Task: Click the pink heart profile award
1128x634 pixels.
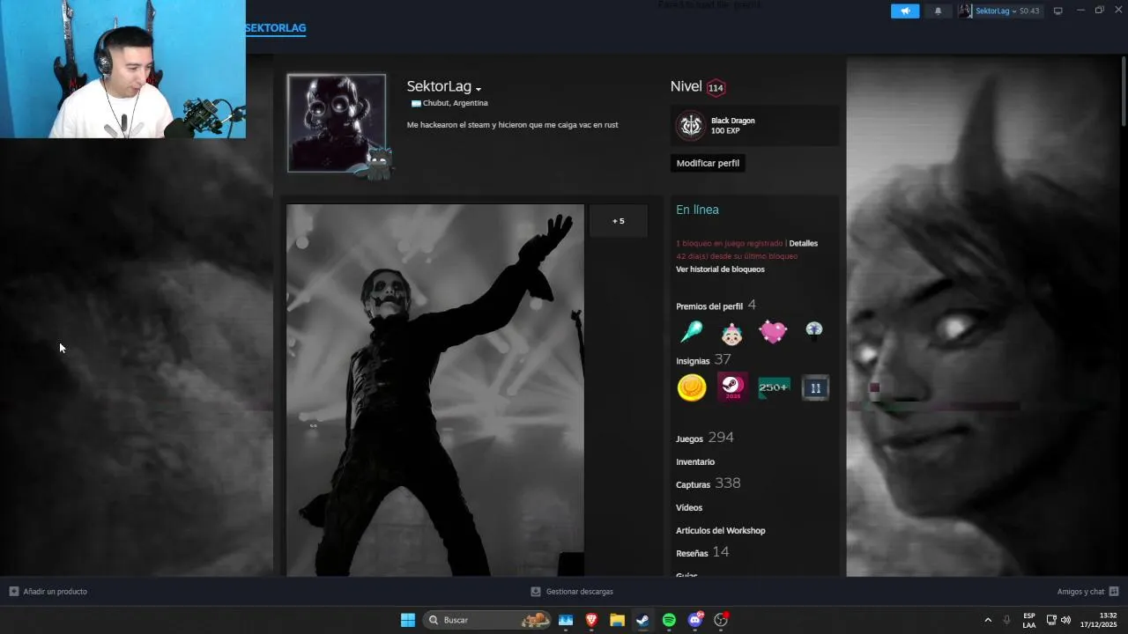Action: tap(773, 332)
